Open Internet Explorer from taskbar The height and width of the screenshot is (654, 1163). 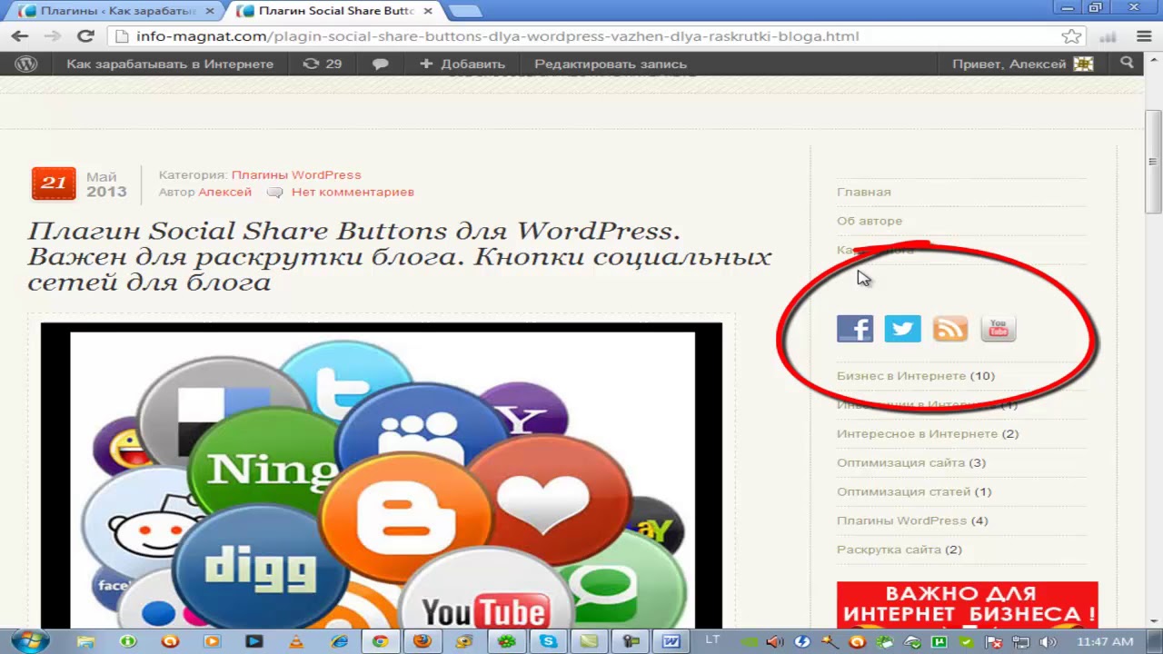[339, 641]
